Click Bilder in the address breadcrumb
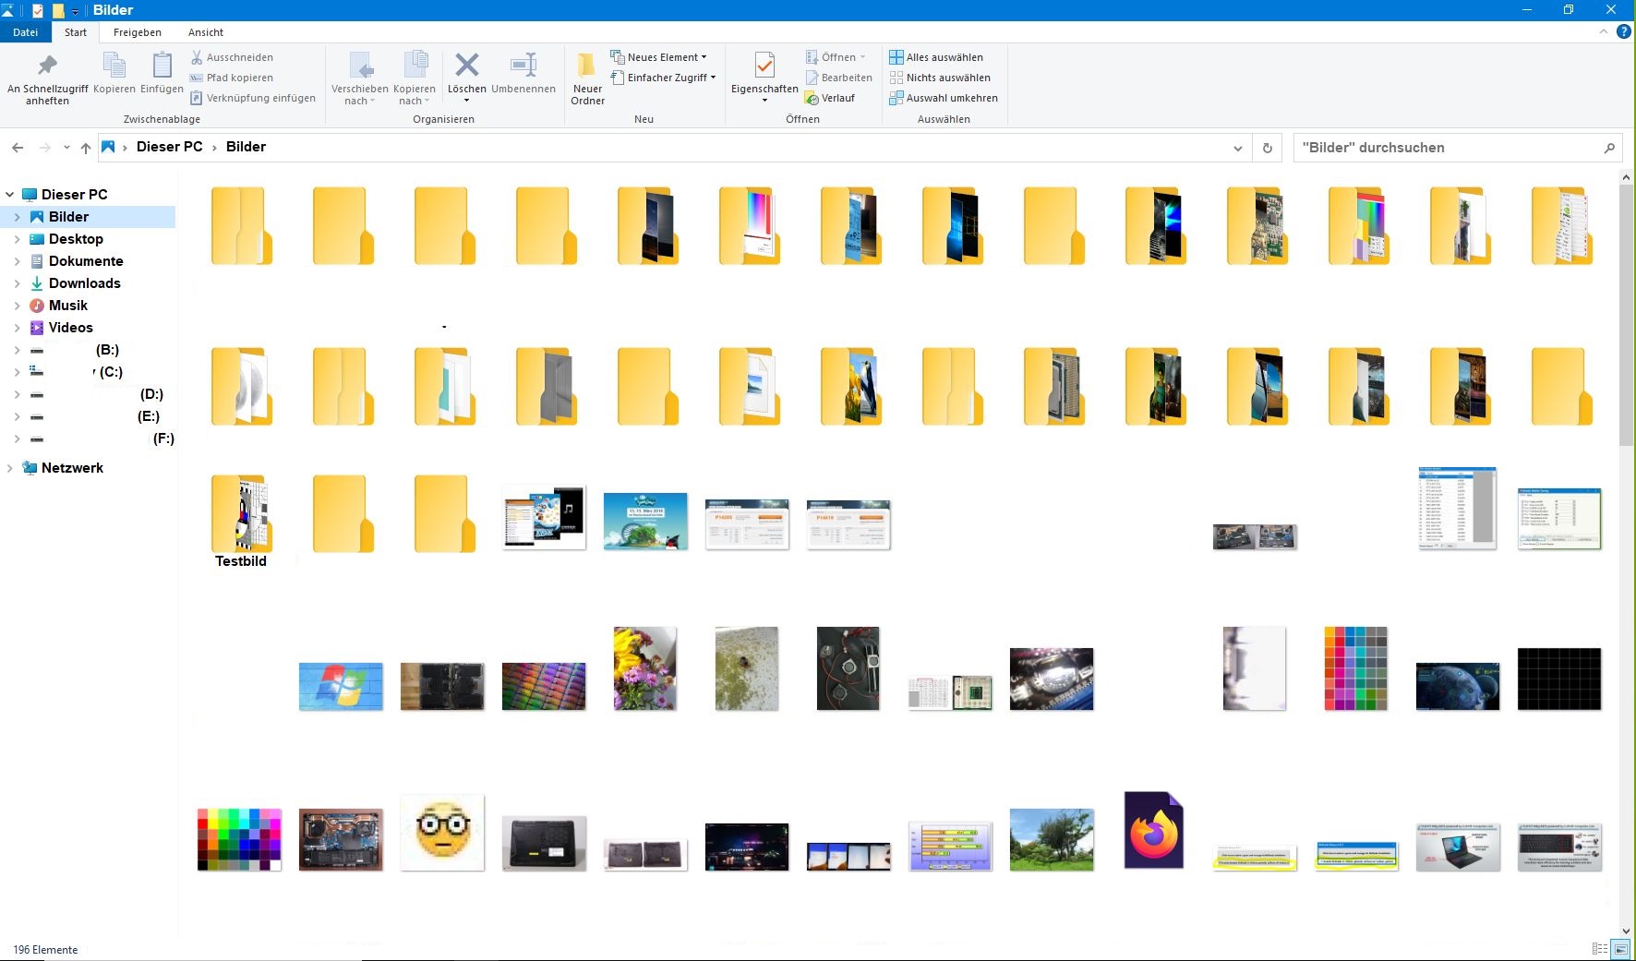The image size is (1636, 961). coord(246,147)
